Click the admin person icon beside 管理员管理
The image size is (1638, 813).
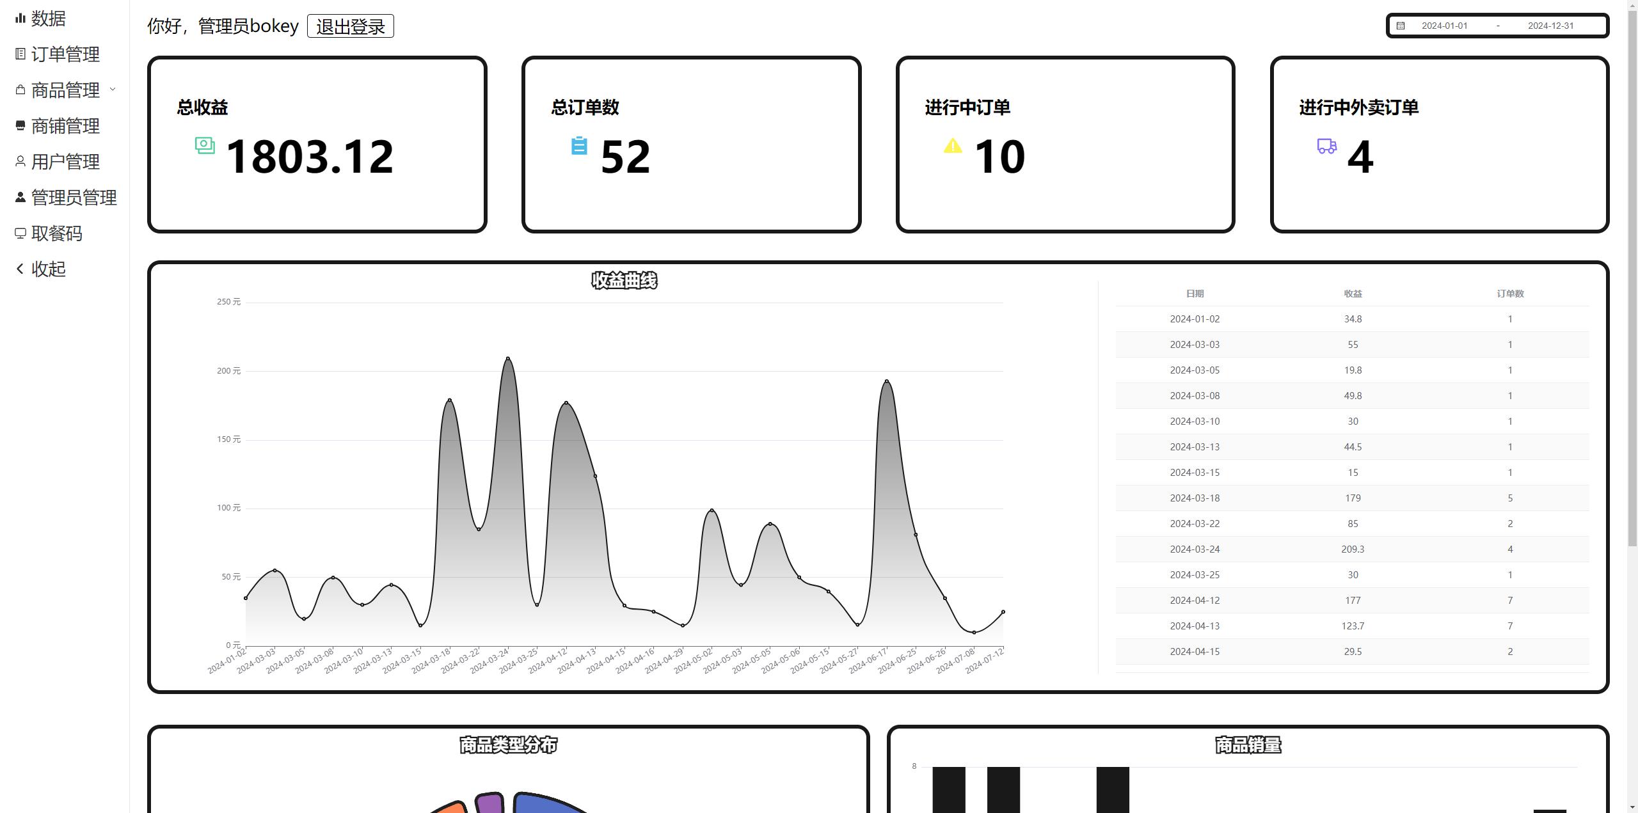click(x=20, y=198)
